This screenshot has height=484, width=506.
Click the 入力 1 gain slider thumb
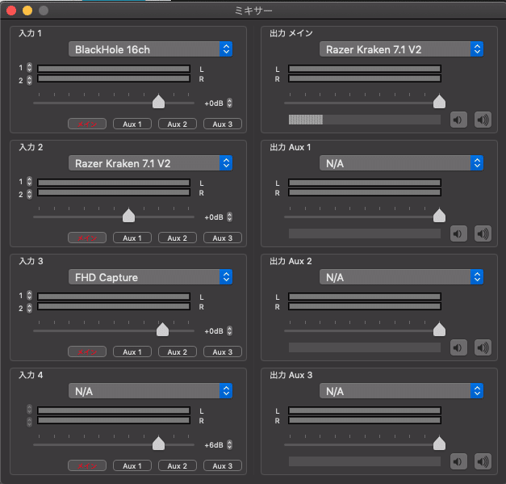158,102
